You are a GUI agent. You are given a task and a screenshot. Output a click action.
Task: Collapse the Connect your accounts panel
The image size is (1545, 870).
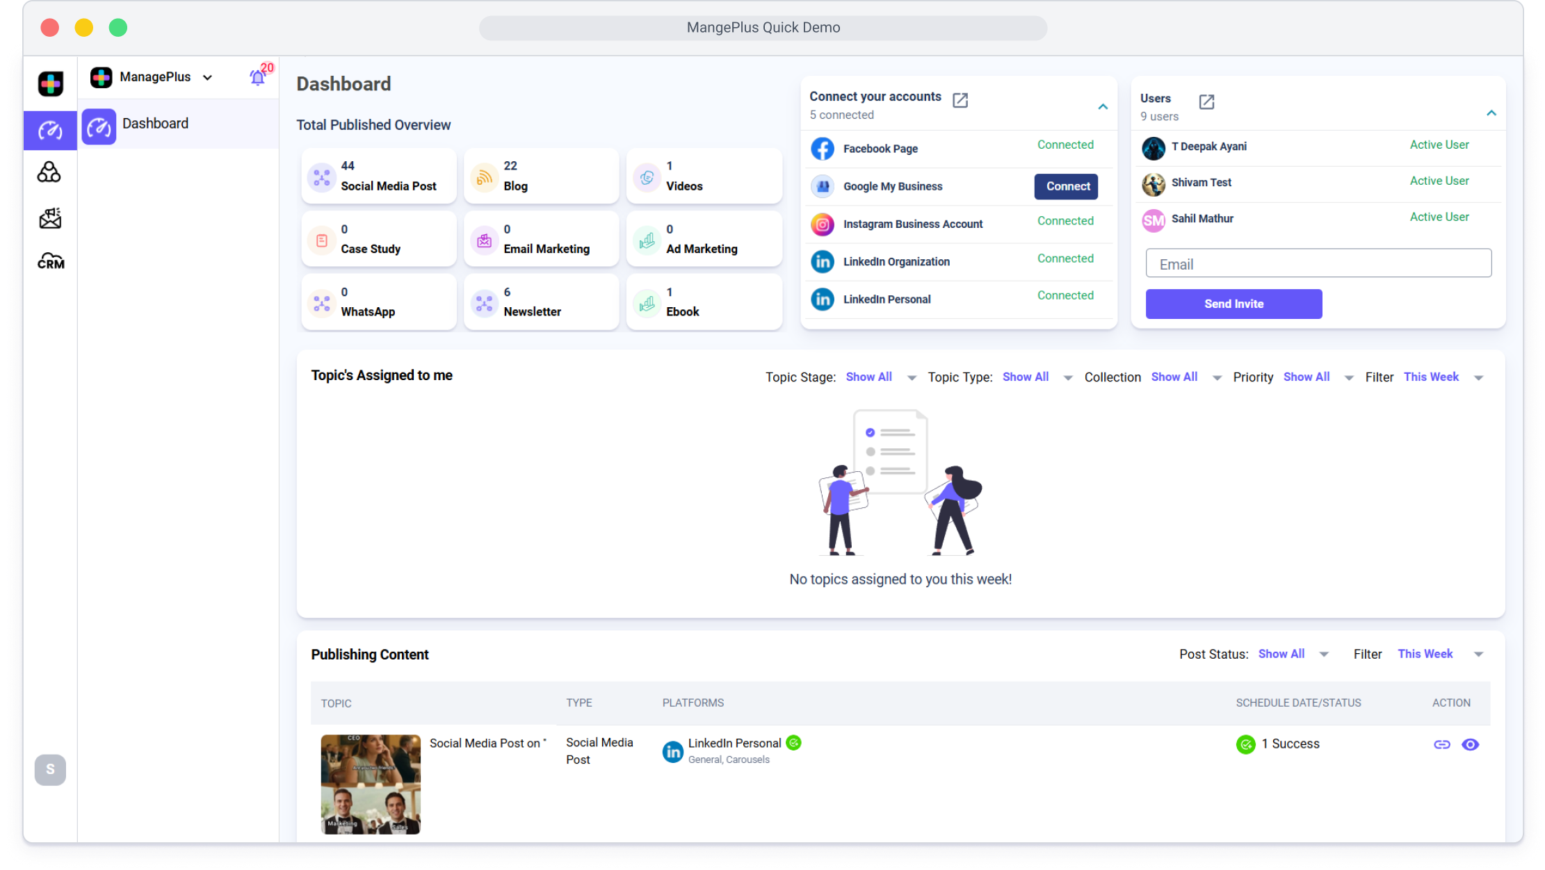(1103, 107)
